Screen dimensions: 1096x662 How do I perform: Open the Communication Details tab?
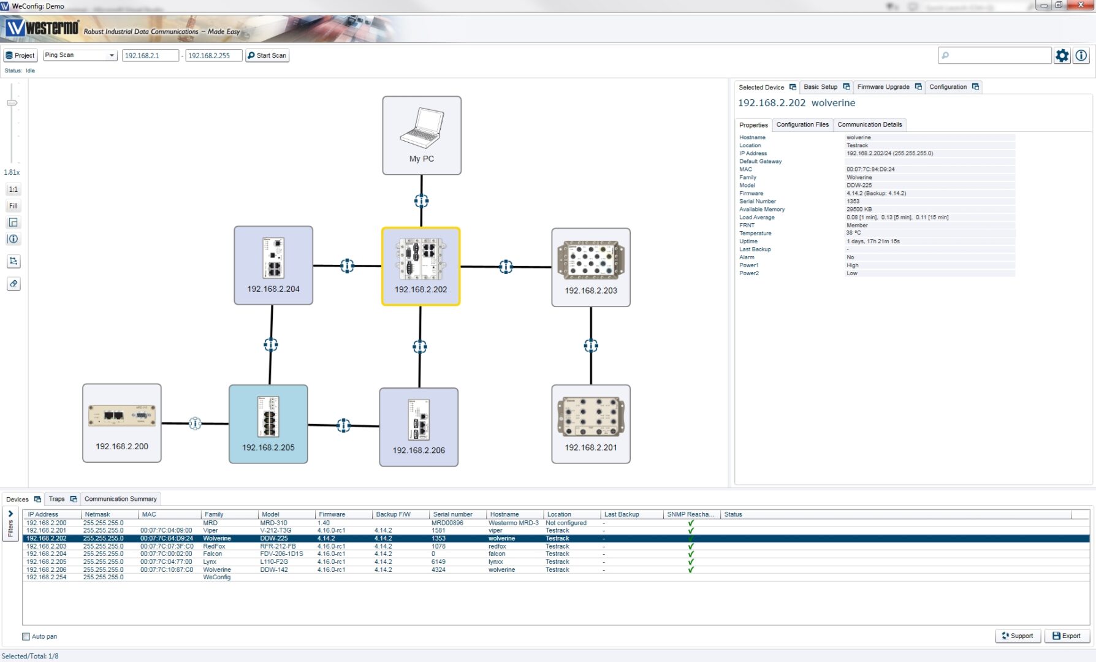click(x=870, y=124)
